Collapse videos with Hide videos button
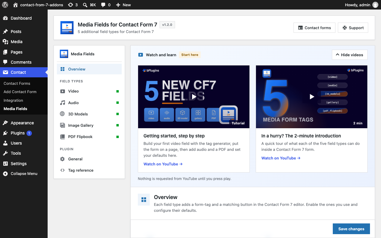 coord(349,55)
